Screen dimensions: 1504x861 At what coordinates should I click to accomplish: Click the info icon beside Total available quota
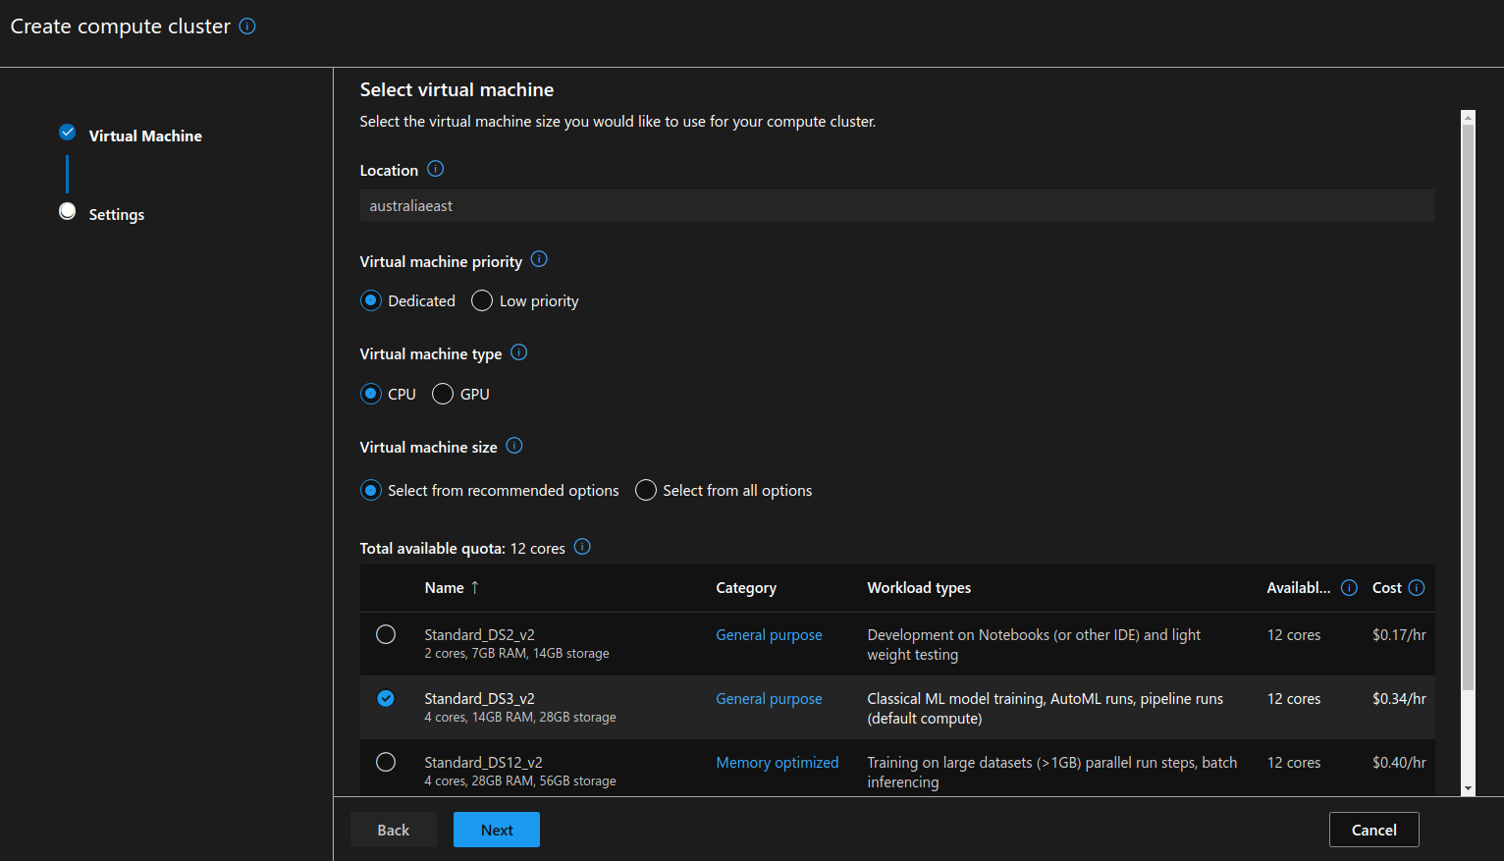[581, 547]
